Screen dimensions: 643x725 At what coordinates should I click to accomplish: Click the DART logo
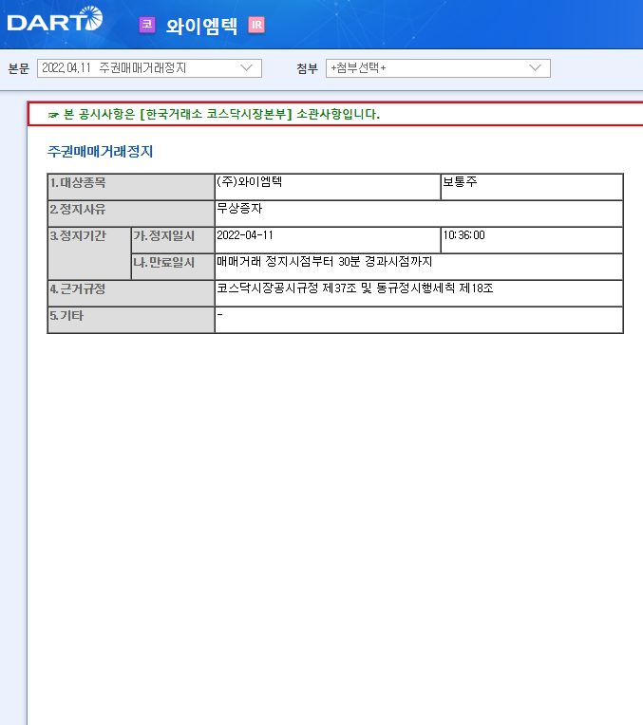click(55, 20)
